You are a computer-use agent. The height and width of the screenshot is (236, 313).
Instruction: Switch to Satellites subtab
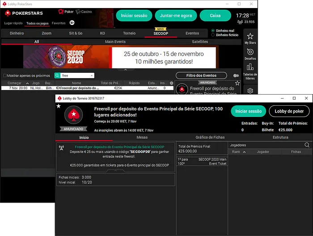click(200, 41)
